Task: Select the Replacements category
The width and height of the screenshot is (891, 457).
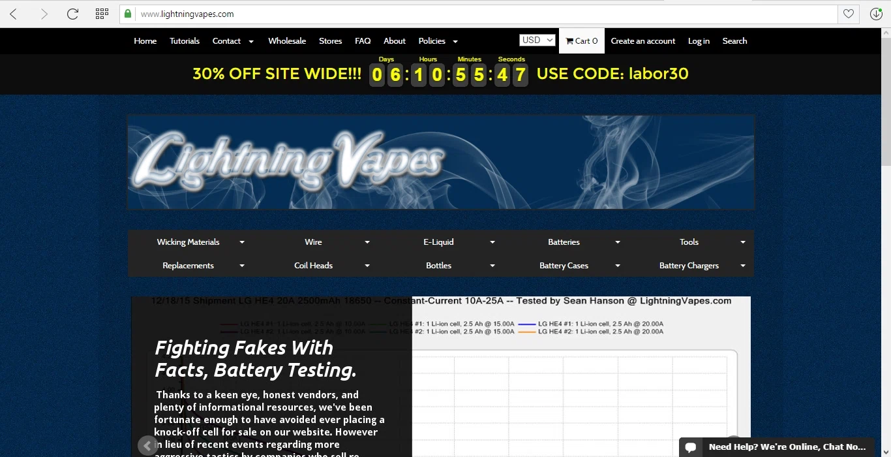Action: coord(188,266)
